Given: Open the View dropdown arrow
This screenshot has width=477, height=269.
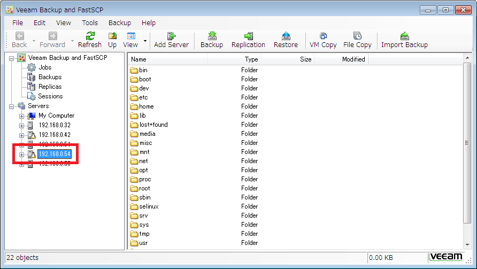Looking at the screenshot, I should 145,41.
